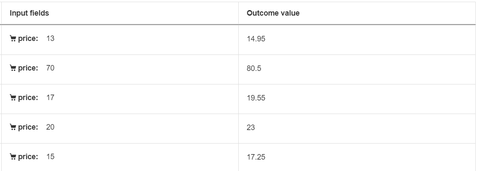The image size is (477, 171).
Task: Click the input price value 20
Action: [50, 127]
